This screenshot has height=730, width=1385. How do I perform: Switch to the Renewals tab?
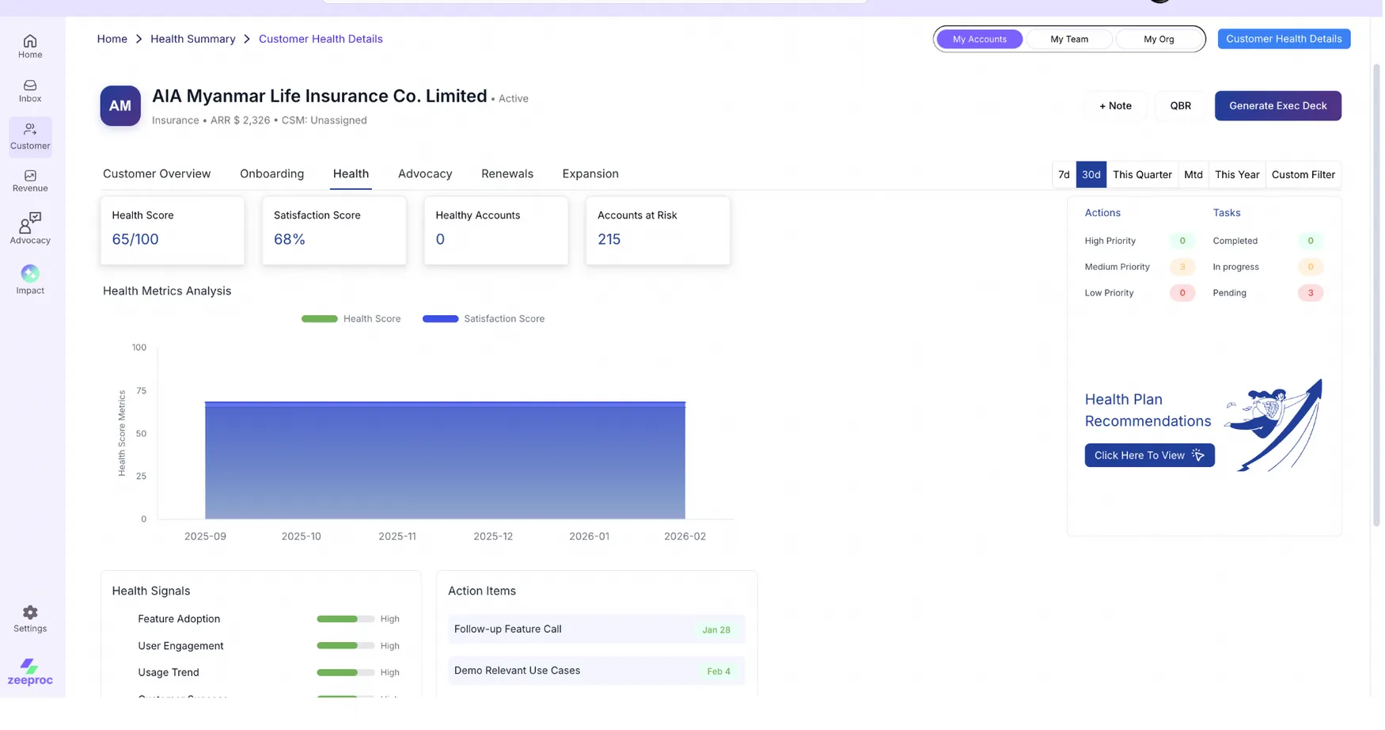(x=507, y=174)
